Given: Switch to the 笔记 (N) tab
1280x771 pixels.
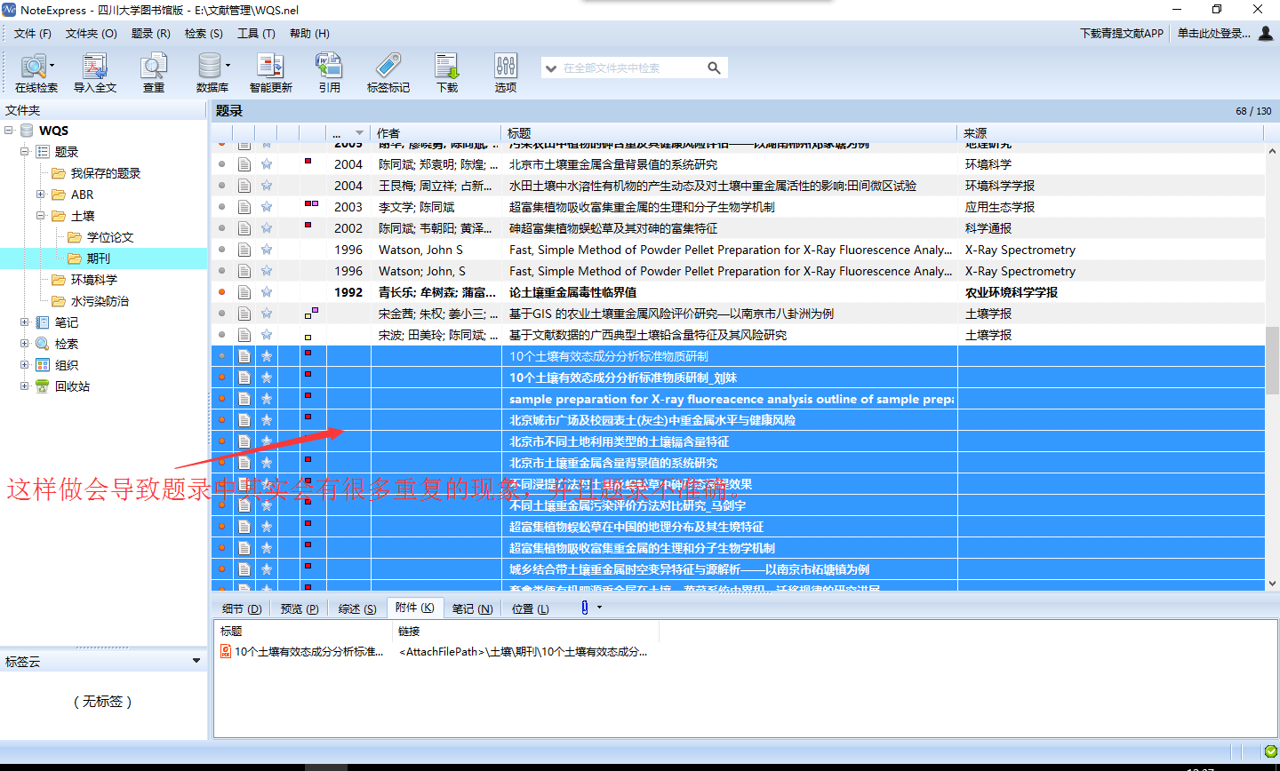Looking at the screenshot, I should [x=472, y=608].
